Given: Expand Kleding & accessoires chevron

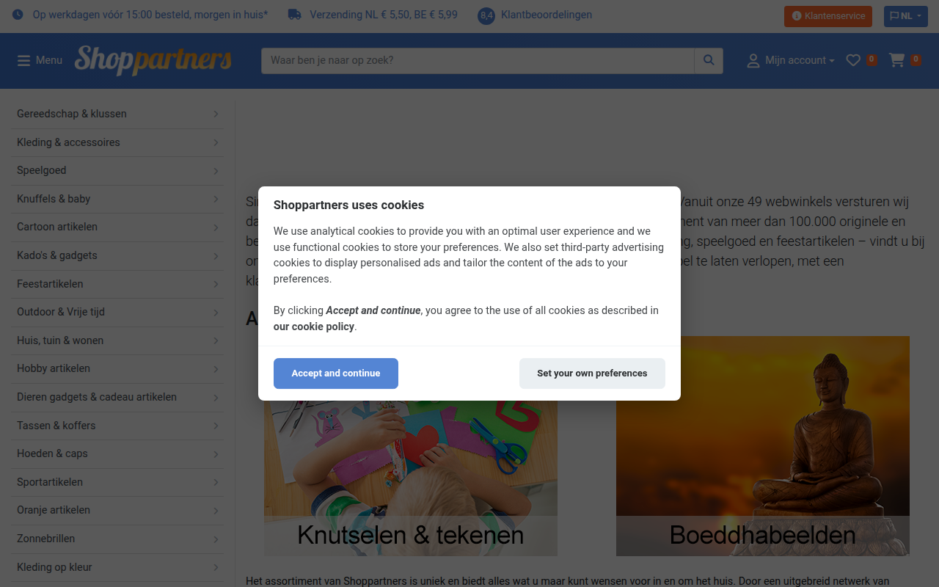Looking at the screenshot, I should point(216,142).
